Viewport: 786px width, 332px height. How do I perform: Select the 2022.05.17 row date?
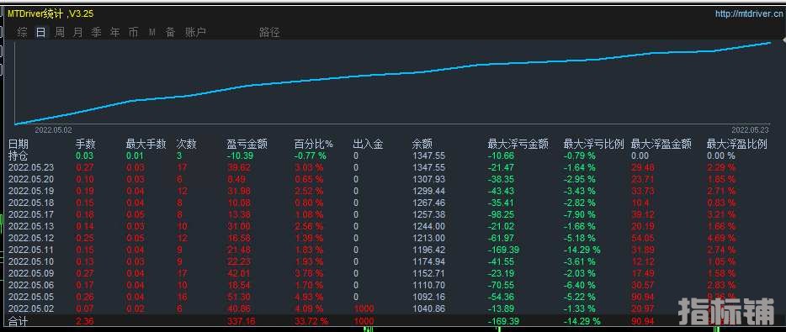click(x=31, y=215)
